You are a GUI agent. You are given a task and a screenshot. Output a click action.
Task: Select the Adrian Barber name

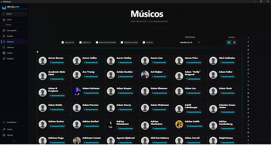click(x=56, y=121)
